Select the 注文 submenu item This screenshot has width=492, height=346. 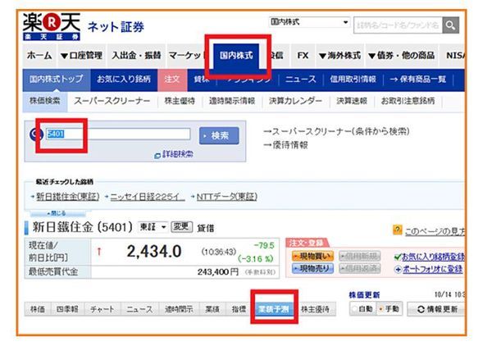[172, 79]
